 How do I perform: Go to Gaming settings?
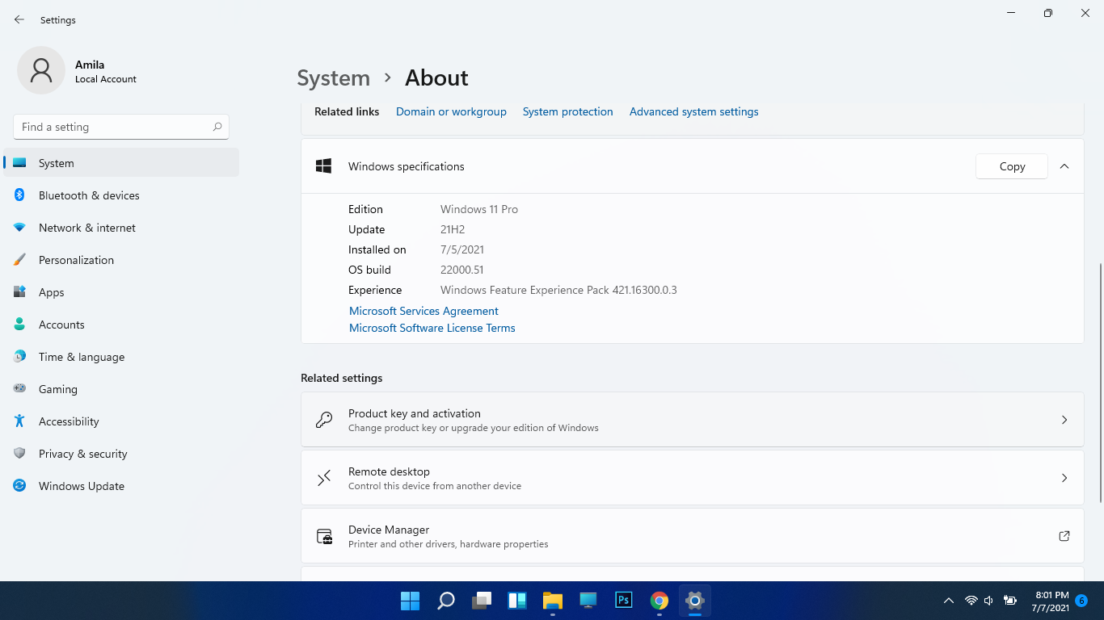121,389
